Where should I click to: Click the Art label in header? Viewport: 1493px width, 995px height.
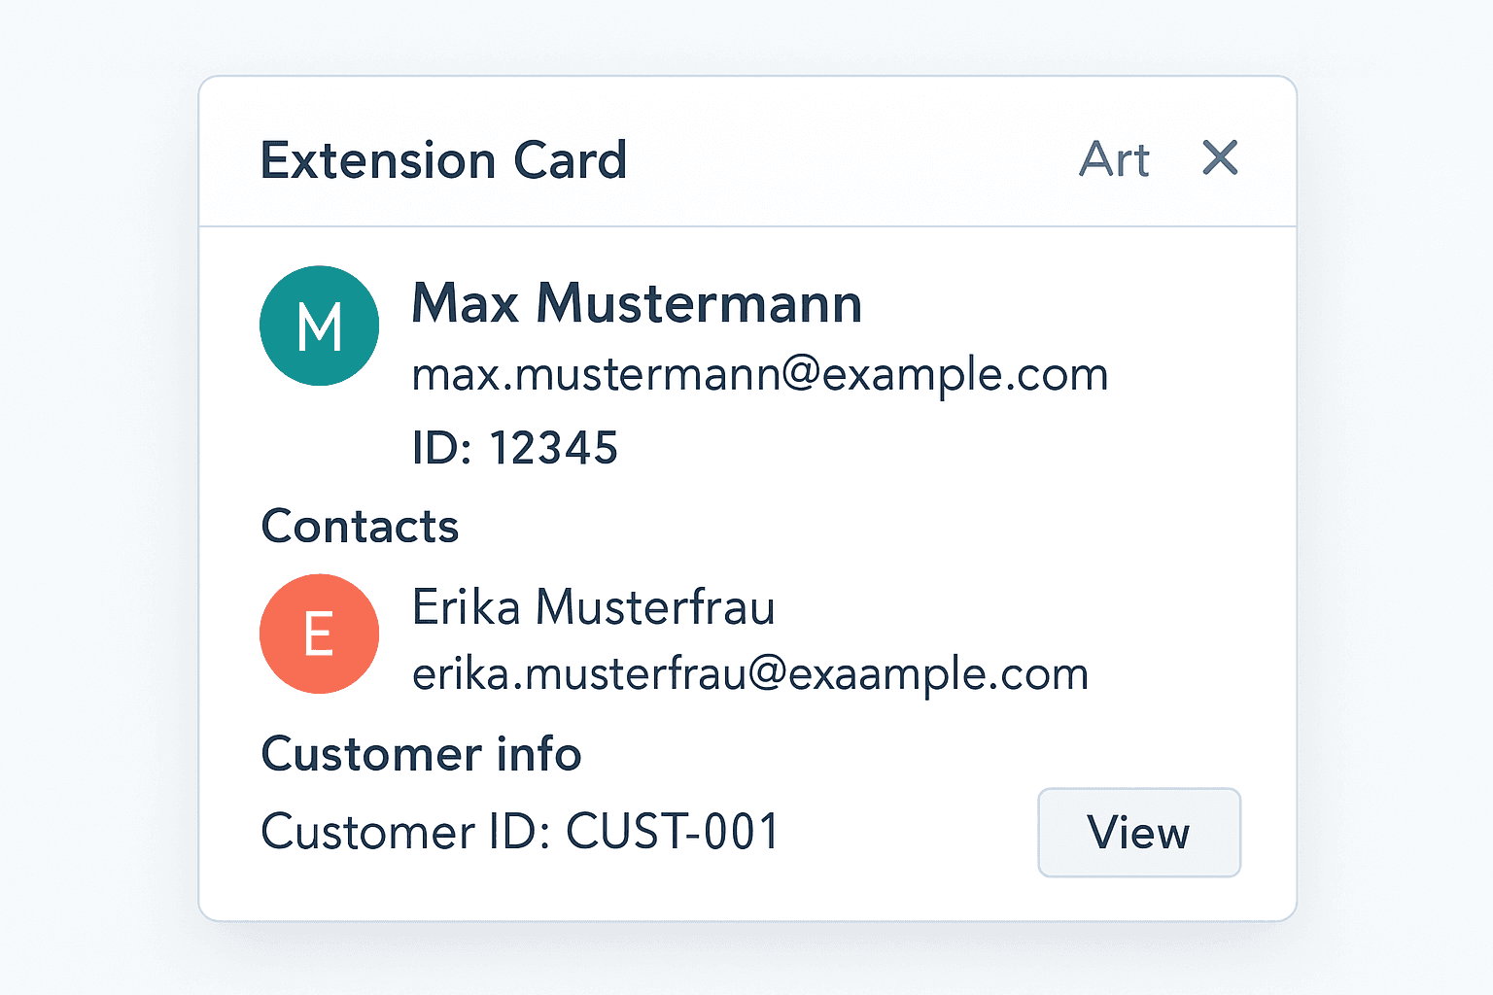(1114, 159)
